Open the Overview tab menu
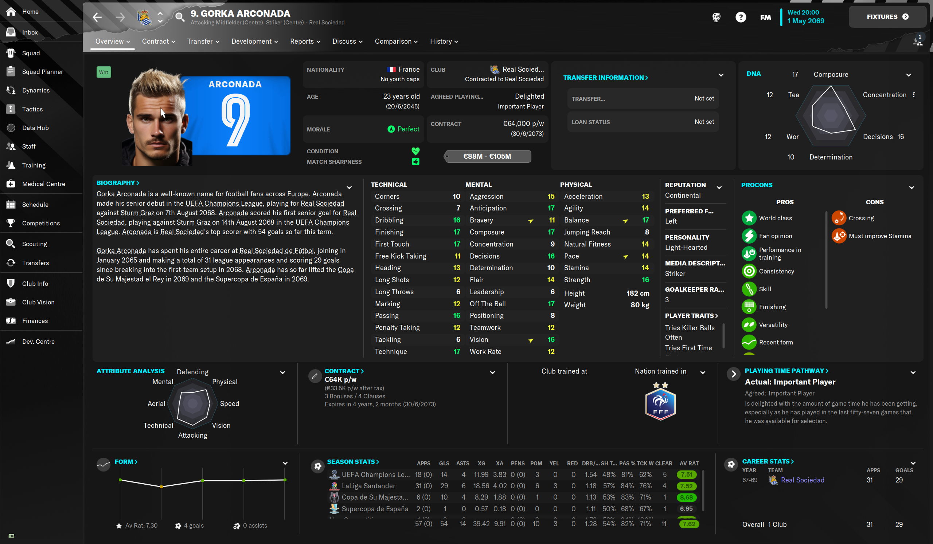Viewport: 933px width, 544px height. point(113,42)
